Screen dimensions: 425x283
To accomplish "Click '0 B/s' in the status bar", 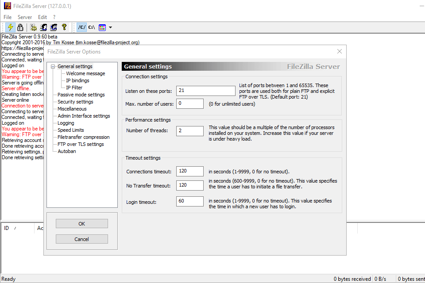I will pos(380,279).
